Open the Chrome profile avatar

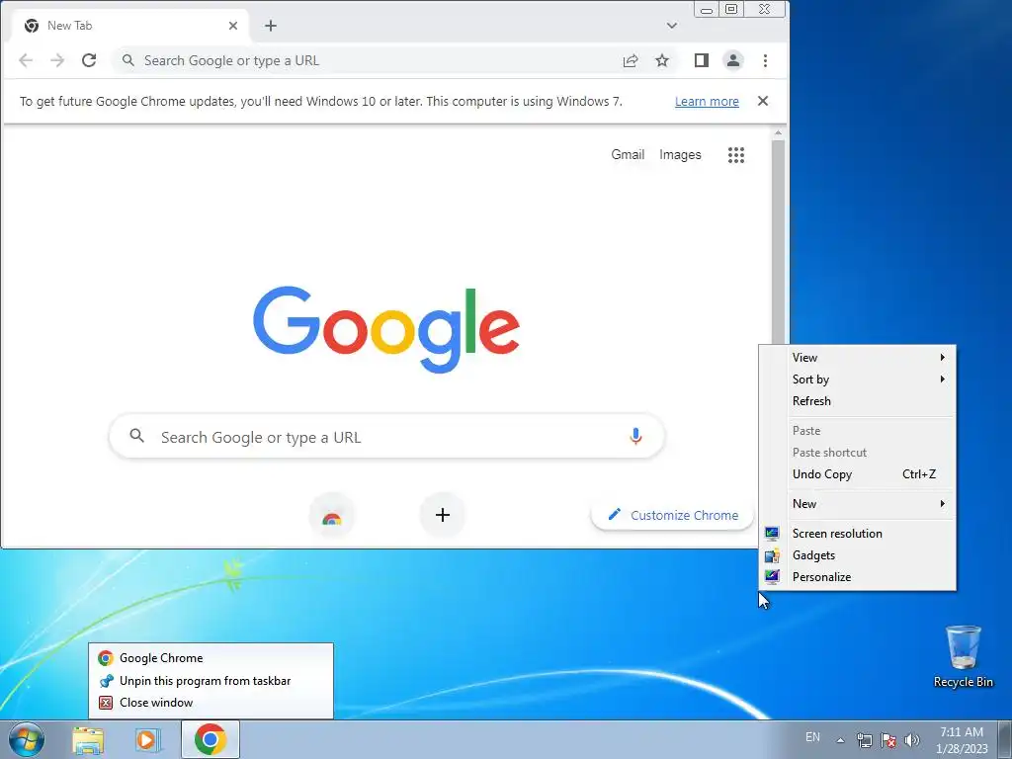[x=733, y=60]
